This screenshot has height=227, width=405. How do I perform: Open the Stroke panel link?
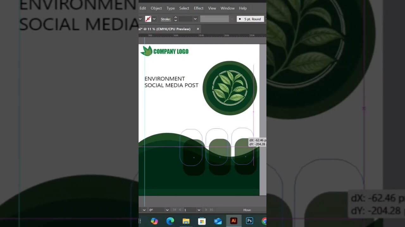click(165, 19)
